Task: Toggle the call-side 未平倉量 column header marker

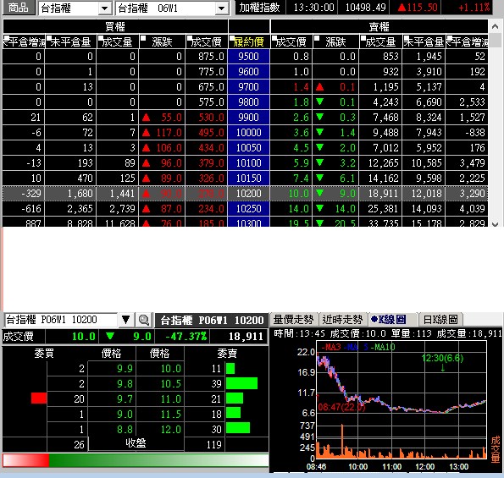Action: (49, 38)
